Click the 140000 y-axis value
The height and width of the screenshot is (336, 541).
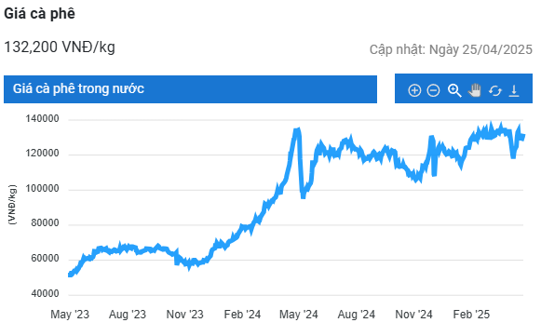[x=42, y=118]
